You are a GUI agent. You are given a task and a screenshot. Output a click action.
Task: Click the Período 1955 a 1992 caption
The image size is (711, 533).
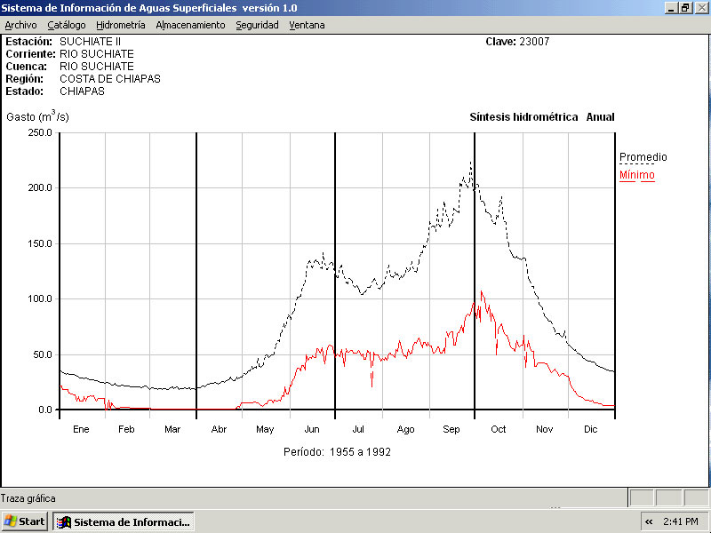tap(337, 451)
